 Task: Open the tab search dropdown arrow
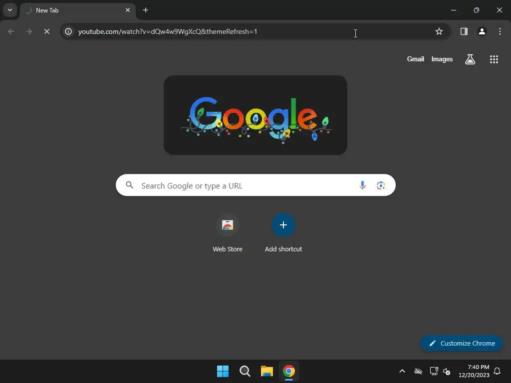[10, 10]
